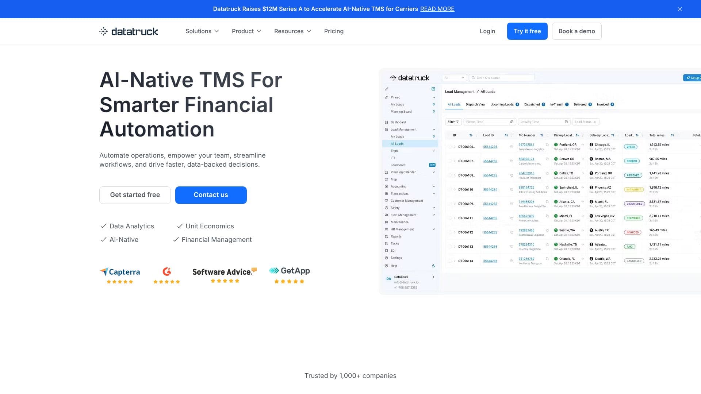Screen dimensions: 701x394
Task: Click the Maintenance icon in the sidebar
Action: (386, 222)
